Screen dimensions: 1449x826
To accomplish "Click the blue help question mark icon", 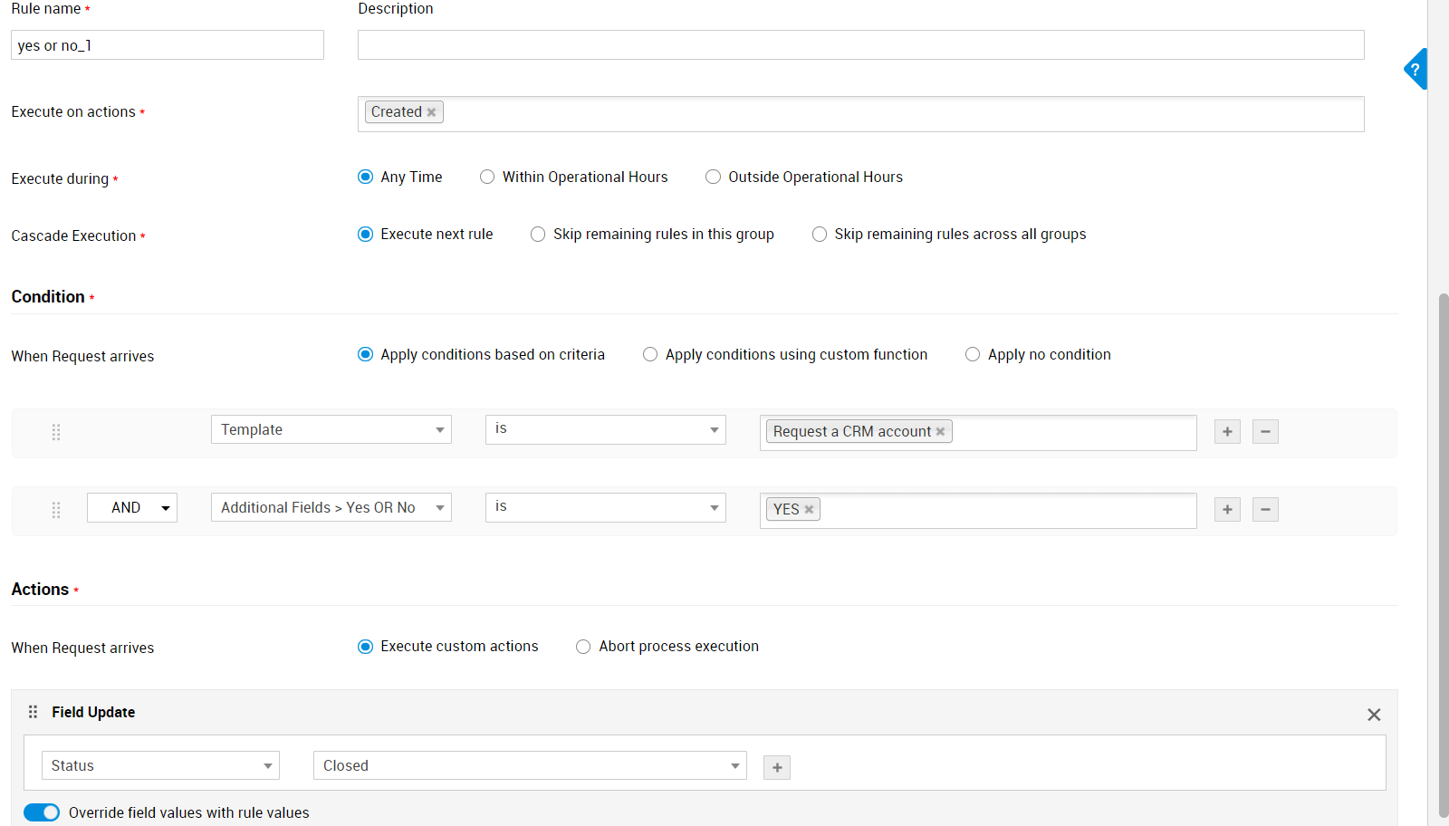I will [1415, 69].
